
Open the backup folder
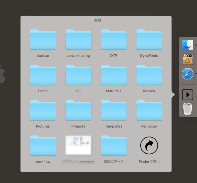pyautogui.click(x=43, y=40)
